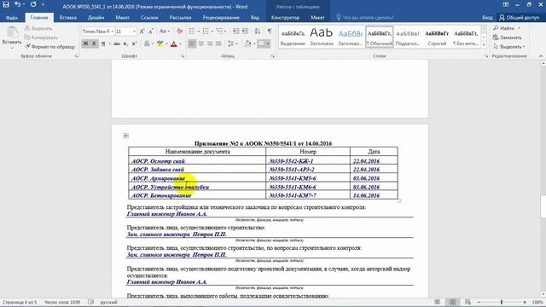
Task: Switch to the Вставка ribbon tab
Action: point(68,17)
